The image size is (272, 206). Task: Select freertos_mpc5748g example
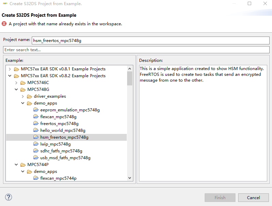coord(59,124)
